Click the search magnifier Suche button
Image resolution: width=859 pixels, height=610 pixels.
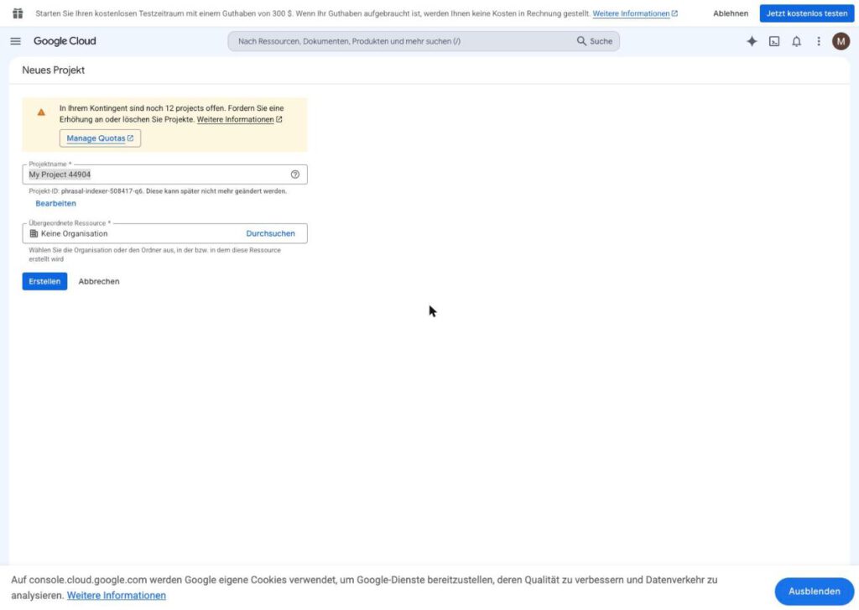(595, 41)
